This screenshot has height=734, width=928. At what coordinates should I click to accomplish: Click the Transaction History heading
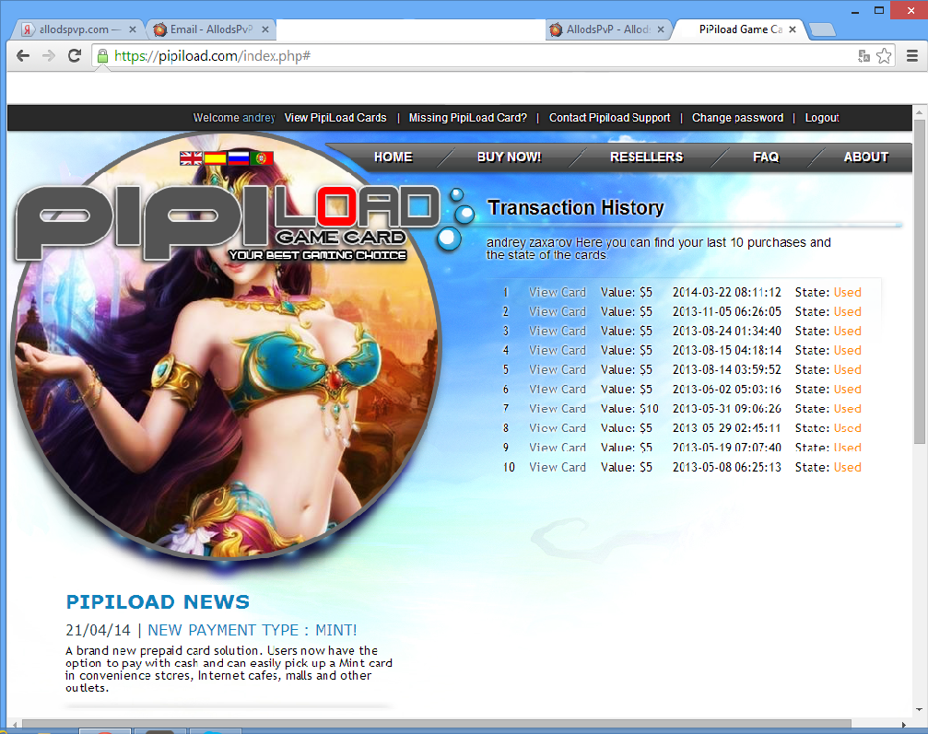(575, 207)
